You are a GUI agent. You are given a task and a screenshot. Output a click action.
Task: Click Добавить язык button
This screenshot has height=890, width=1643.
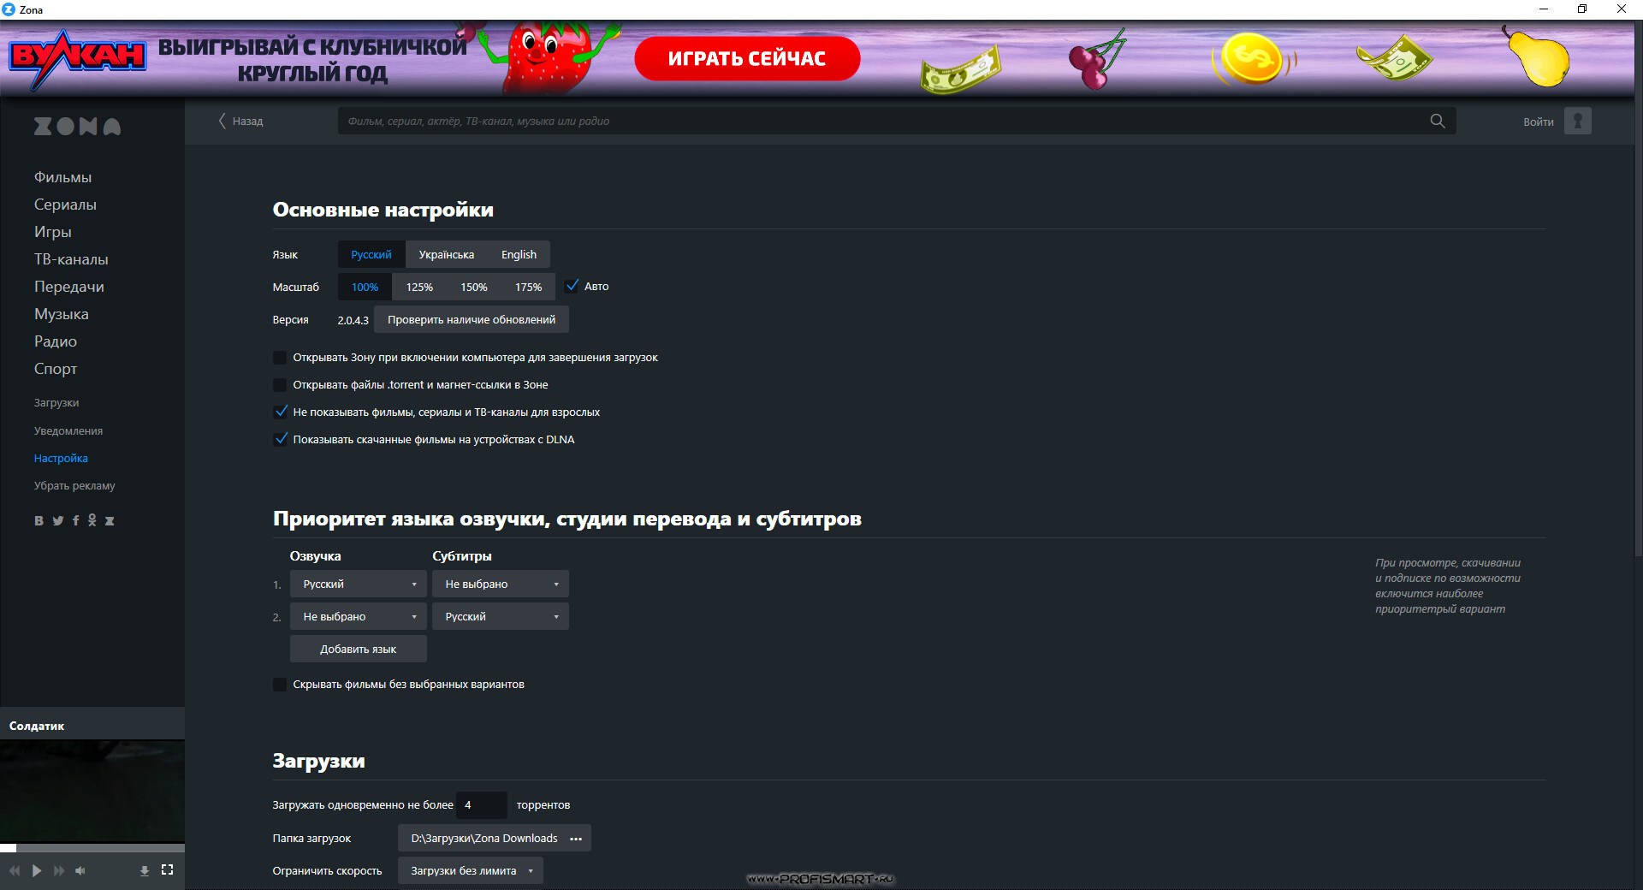(x=358, y=649)
